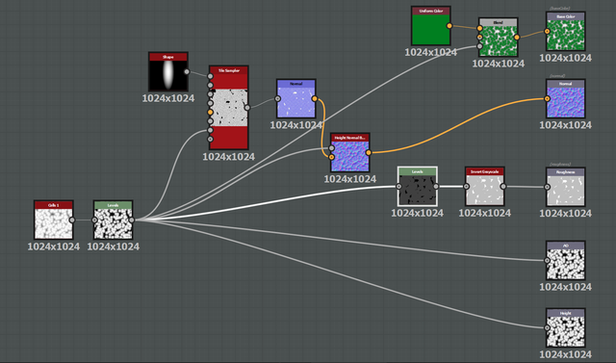Click the Normal output node's input connector

[x=547, y=98]
